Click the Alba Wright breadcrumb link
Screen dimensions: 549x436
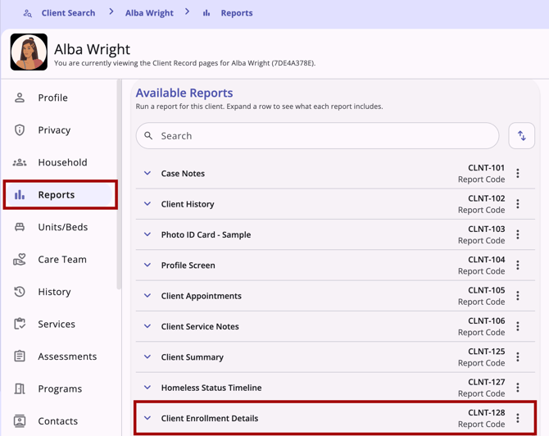[x=149, y=13]
